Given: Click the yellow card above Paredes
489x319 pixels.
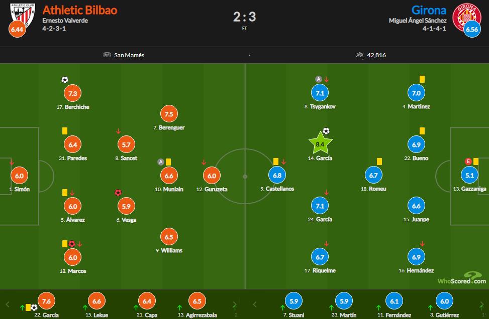Looking at the screenshot, I should pyautogui.click(x=65, y=130).
